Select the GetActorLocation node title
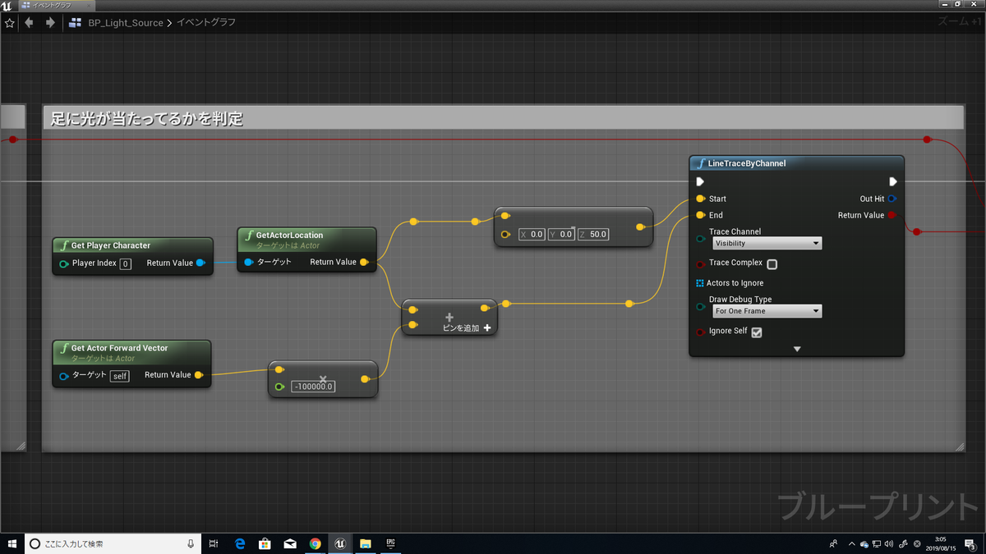Viewport: 986px width, 554px height. click(x=289, y=235)
